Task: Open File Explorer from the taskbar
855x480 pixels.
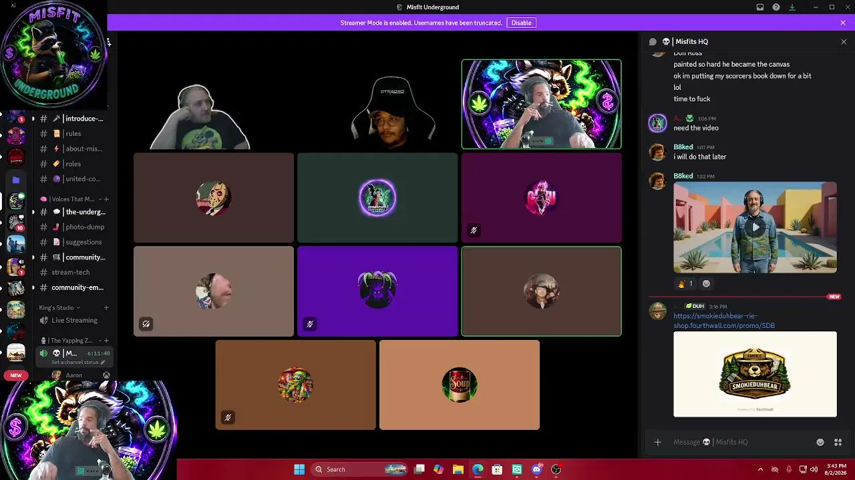Action: click(458, 469)
